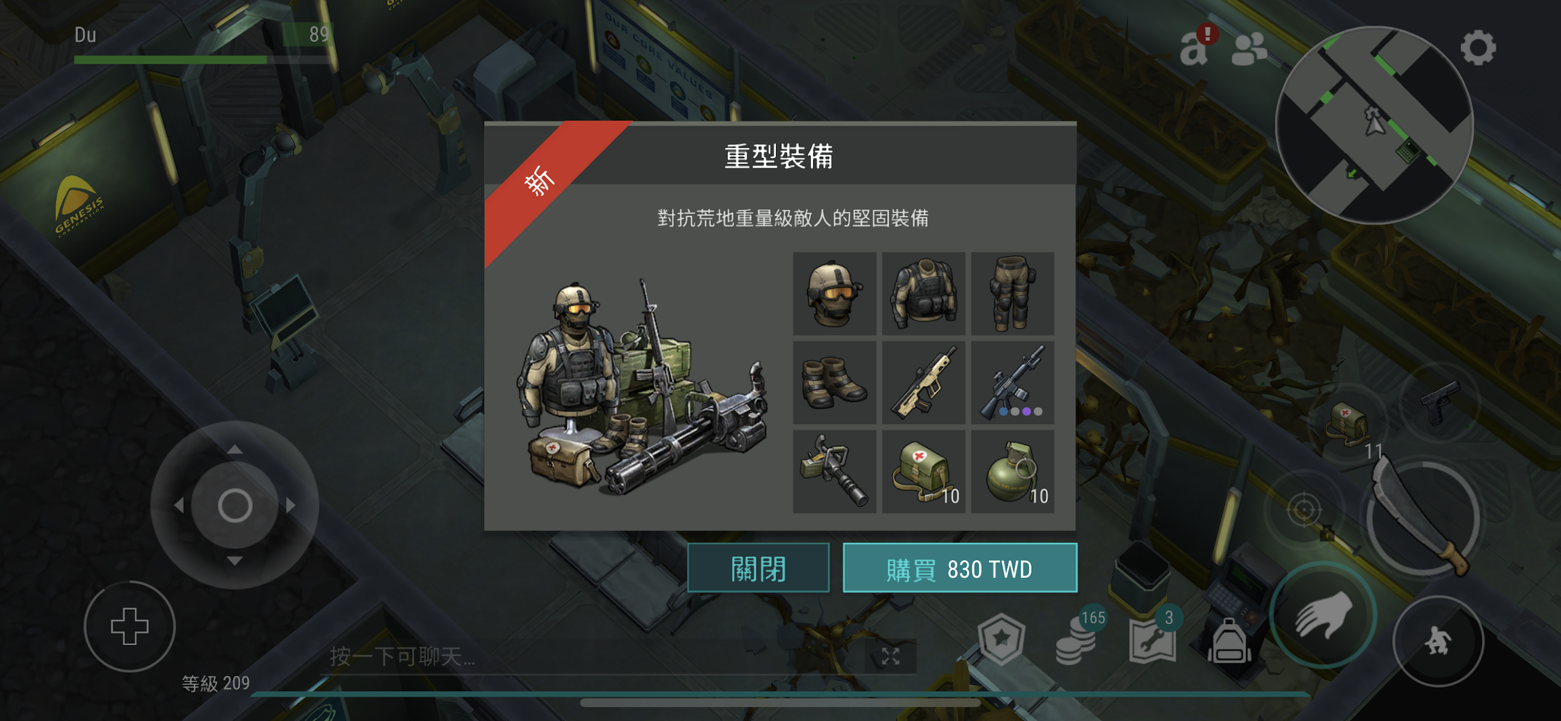Image resolution: width=1561 pixels, height=721 pixels.
Task: Switch to the pistol weapon slot
Action: point(1439,401)
